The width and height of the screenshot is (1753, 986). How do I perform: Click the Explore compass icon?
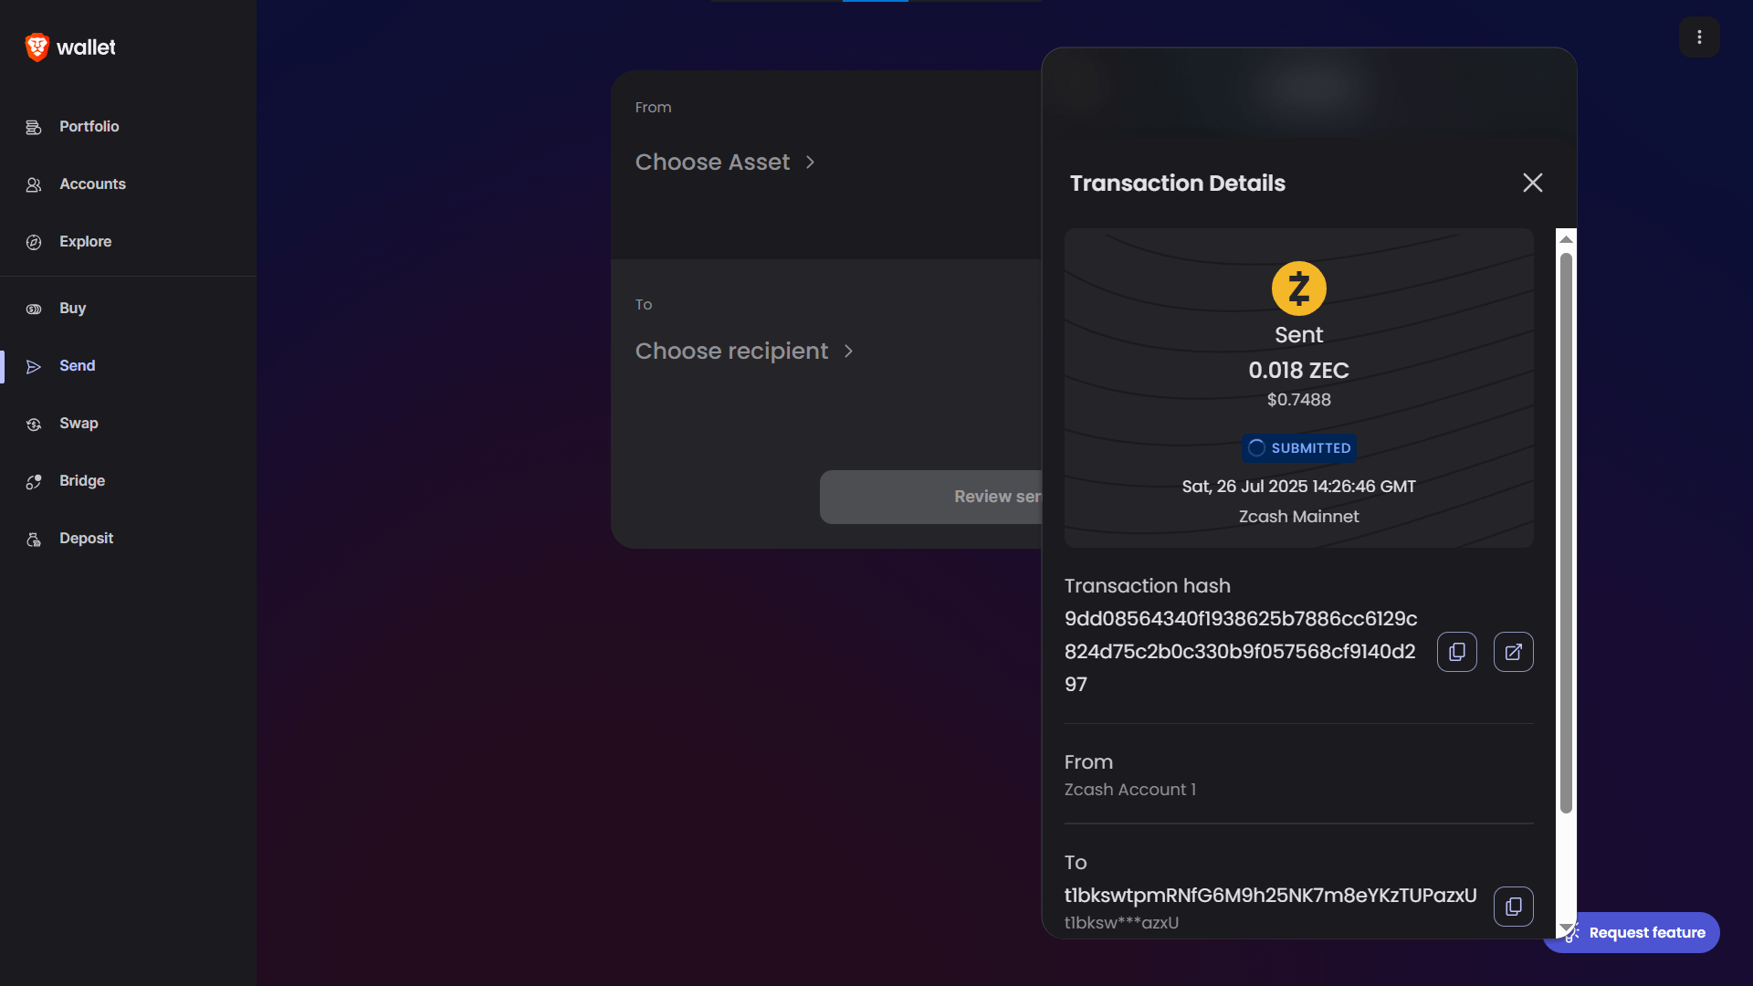(x=34, y=242)
